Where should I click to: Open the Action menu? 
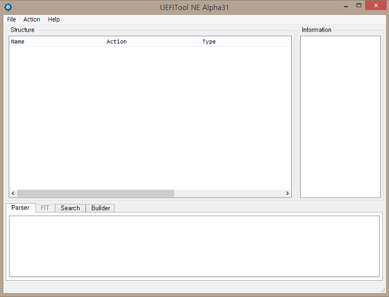pos(32,19)
